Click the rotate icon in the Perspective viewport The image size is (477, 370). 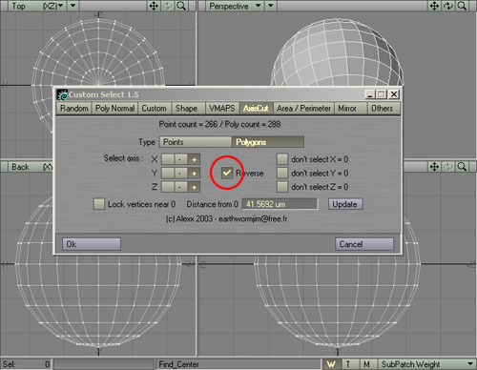point(448,6)
